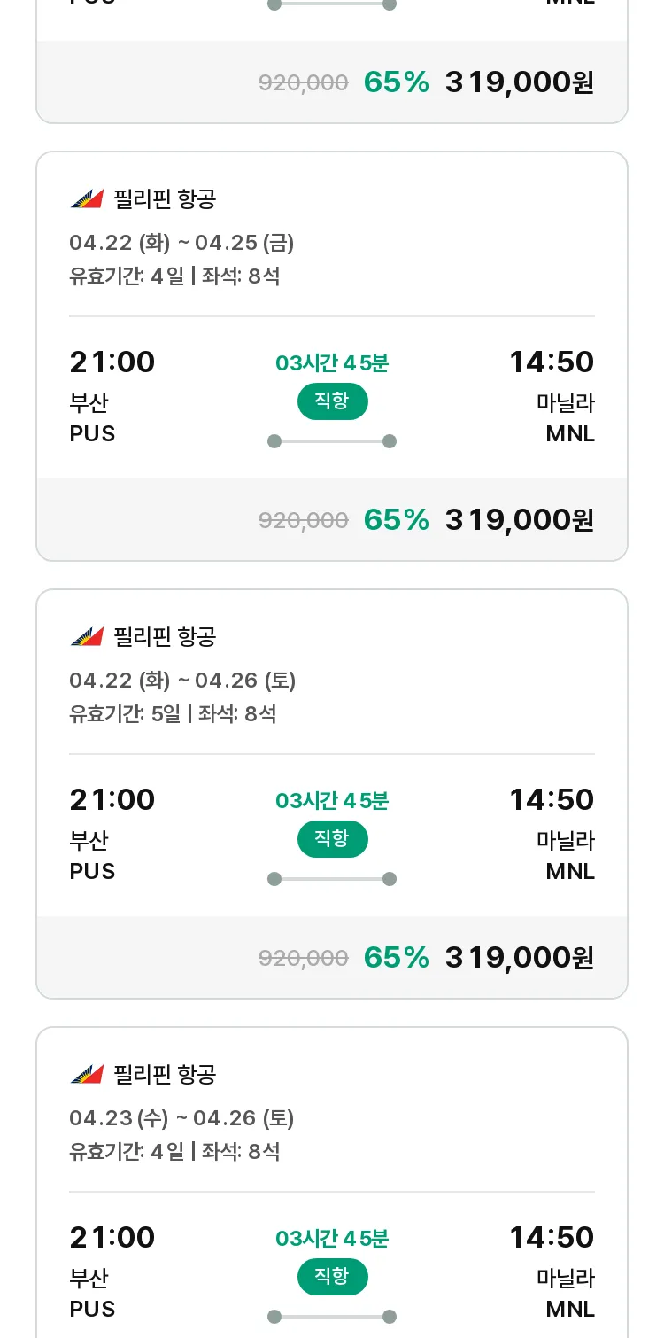The image size is (664, 1338).
Task: Tap 21:00 departure time on 04.22–04.25 card
Action: coord(112,362)
